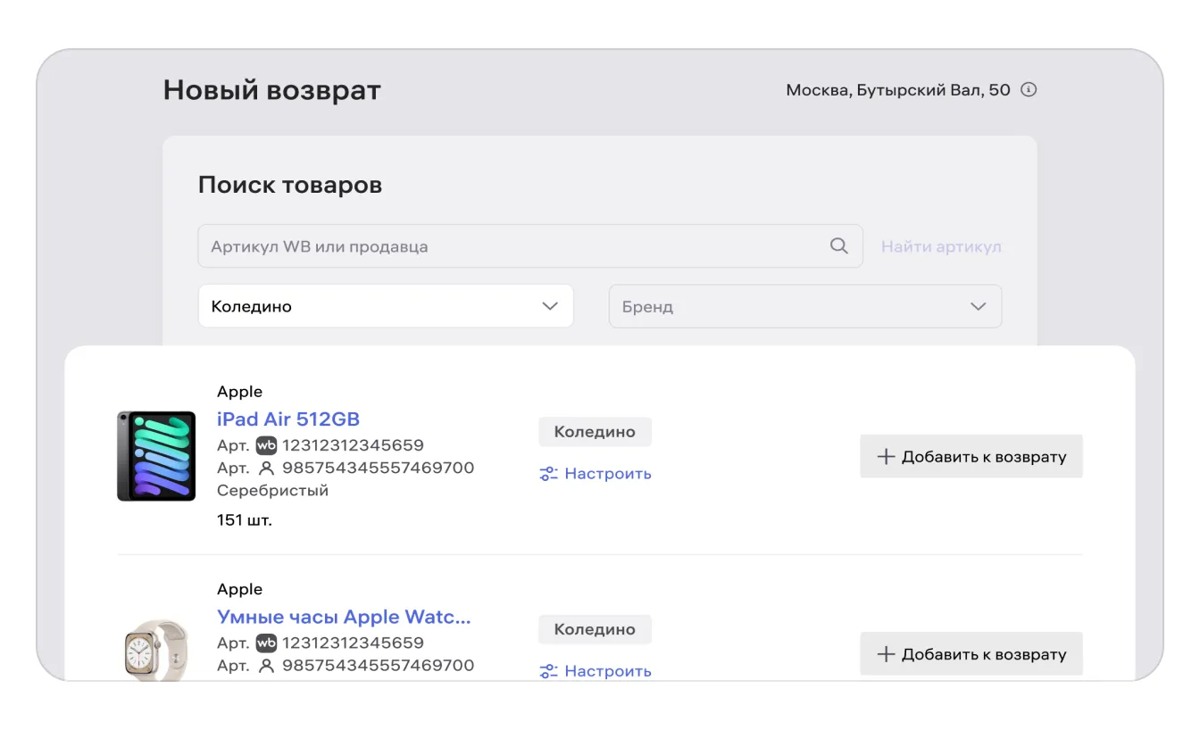Image resolution: width=1200 pixels, height=730 pixels.
Task: Click the WB badge icon for iPad Air
Action: [x=266, y=444]
